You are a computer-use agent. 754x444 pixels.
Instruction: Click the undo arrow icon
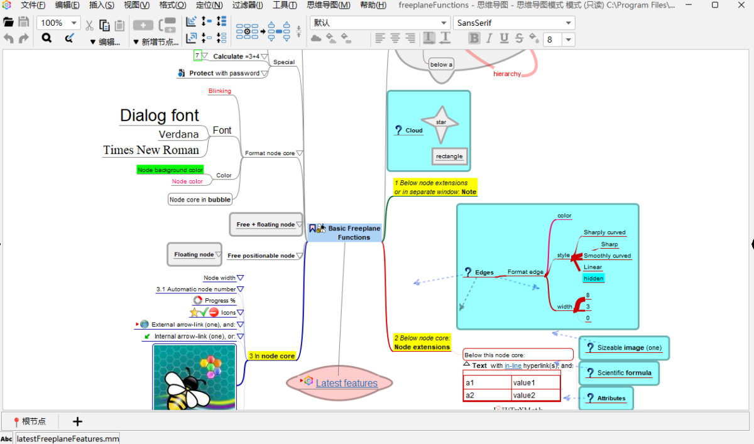coord(9,38)
